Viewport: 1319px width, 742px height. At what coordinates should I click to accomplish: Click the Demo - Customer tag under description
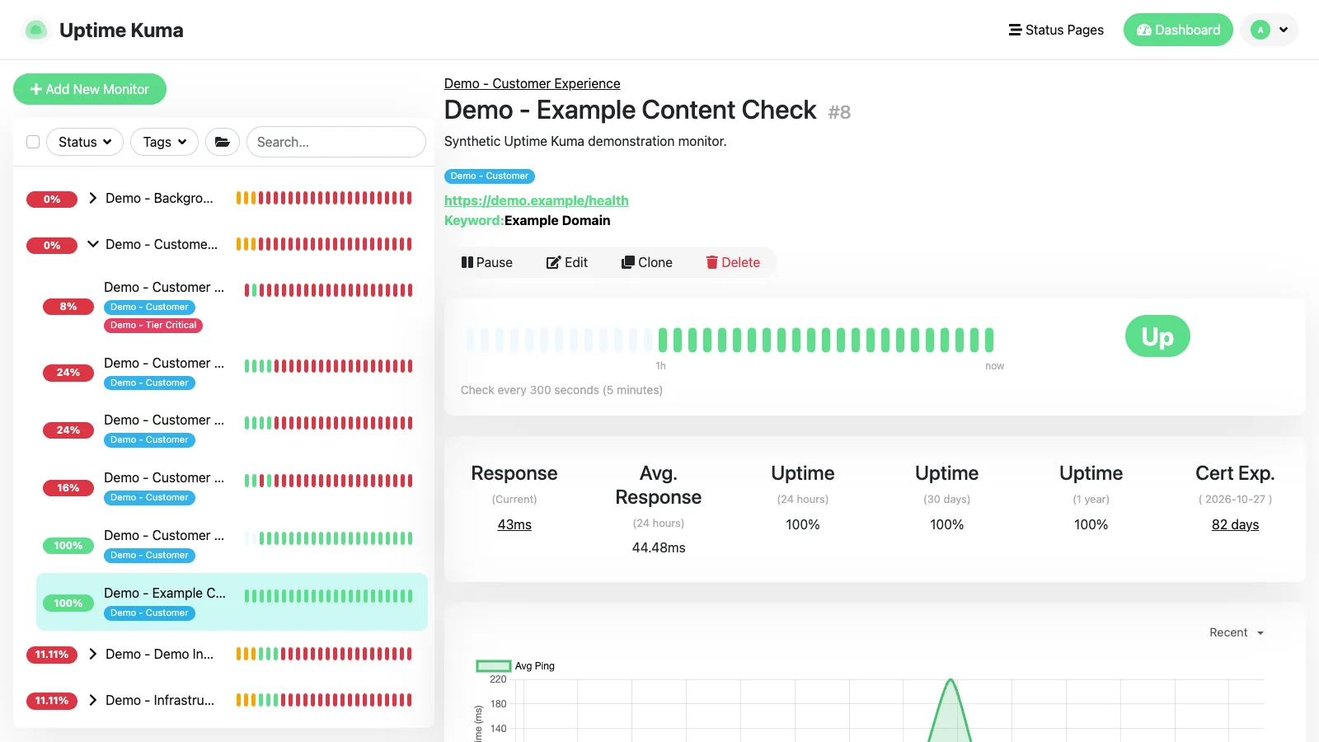tap(490, 176)
